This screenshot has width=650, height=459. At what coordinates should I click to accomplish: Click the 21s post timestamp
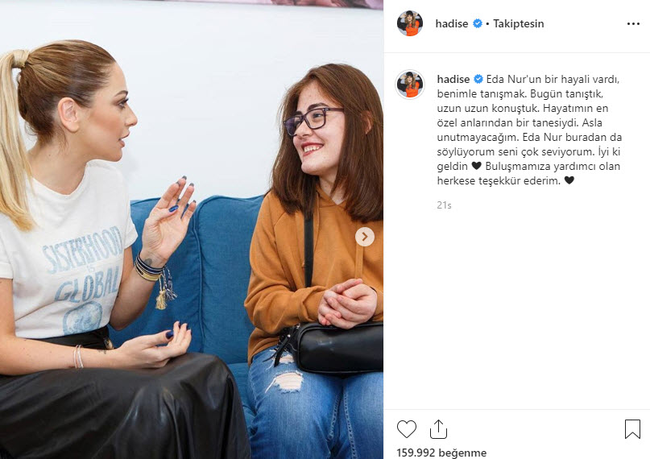click(x=444, y=205)
